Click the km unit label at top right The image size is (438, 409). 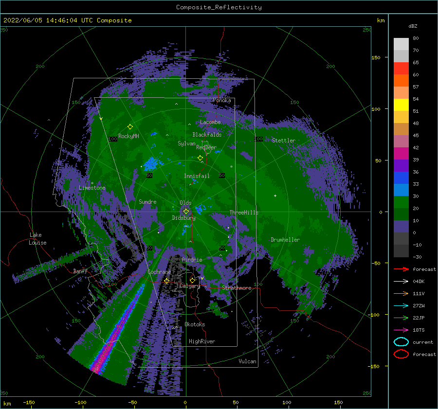(x=381, y=20)
